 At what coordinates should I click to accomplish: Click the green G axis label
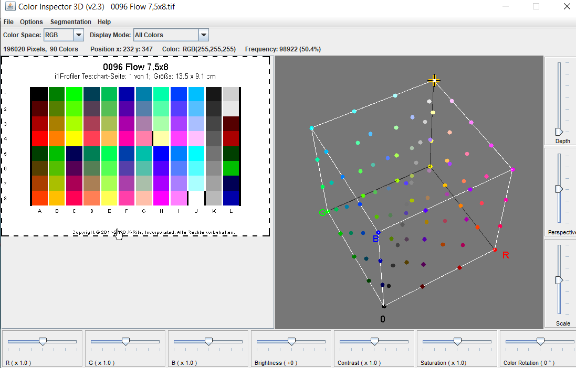322,212
